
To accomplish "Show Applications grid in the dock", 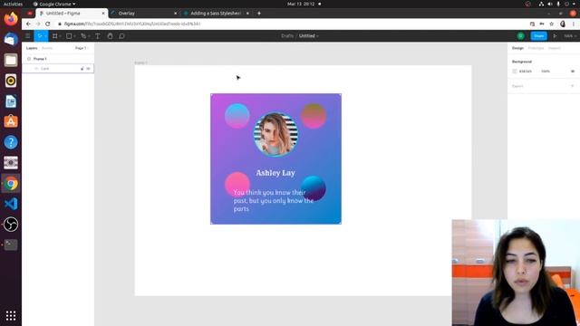I will pyautogui.click(x=11, y=315).
